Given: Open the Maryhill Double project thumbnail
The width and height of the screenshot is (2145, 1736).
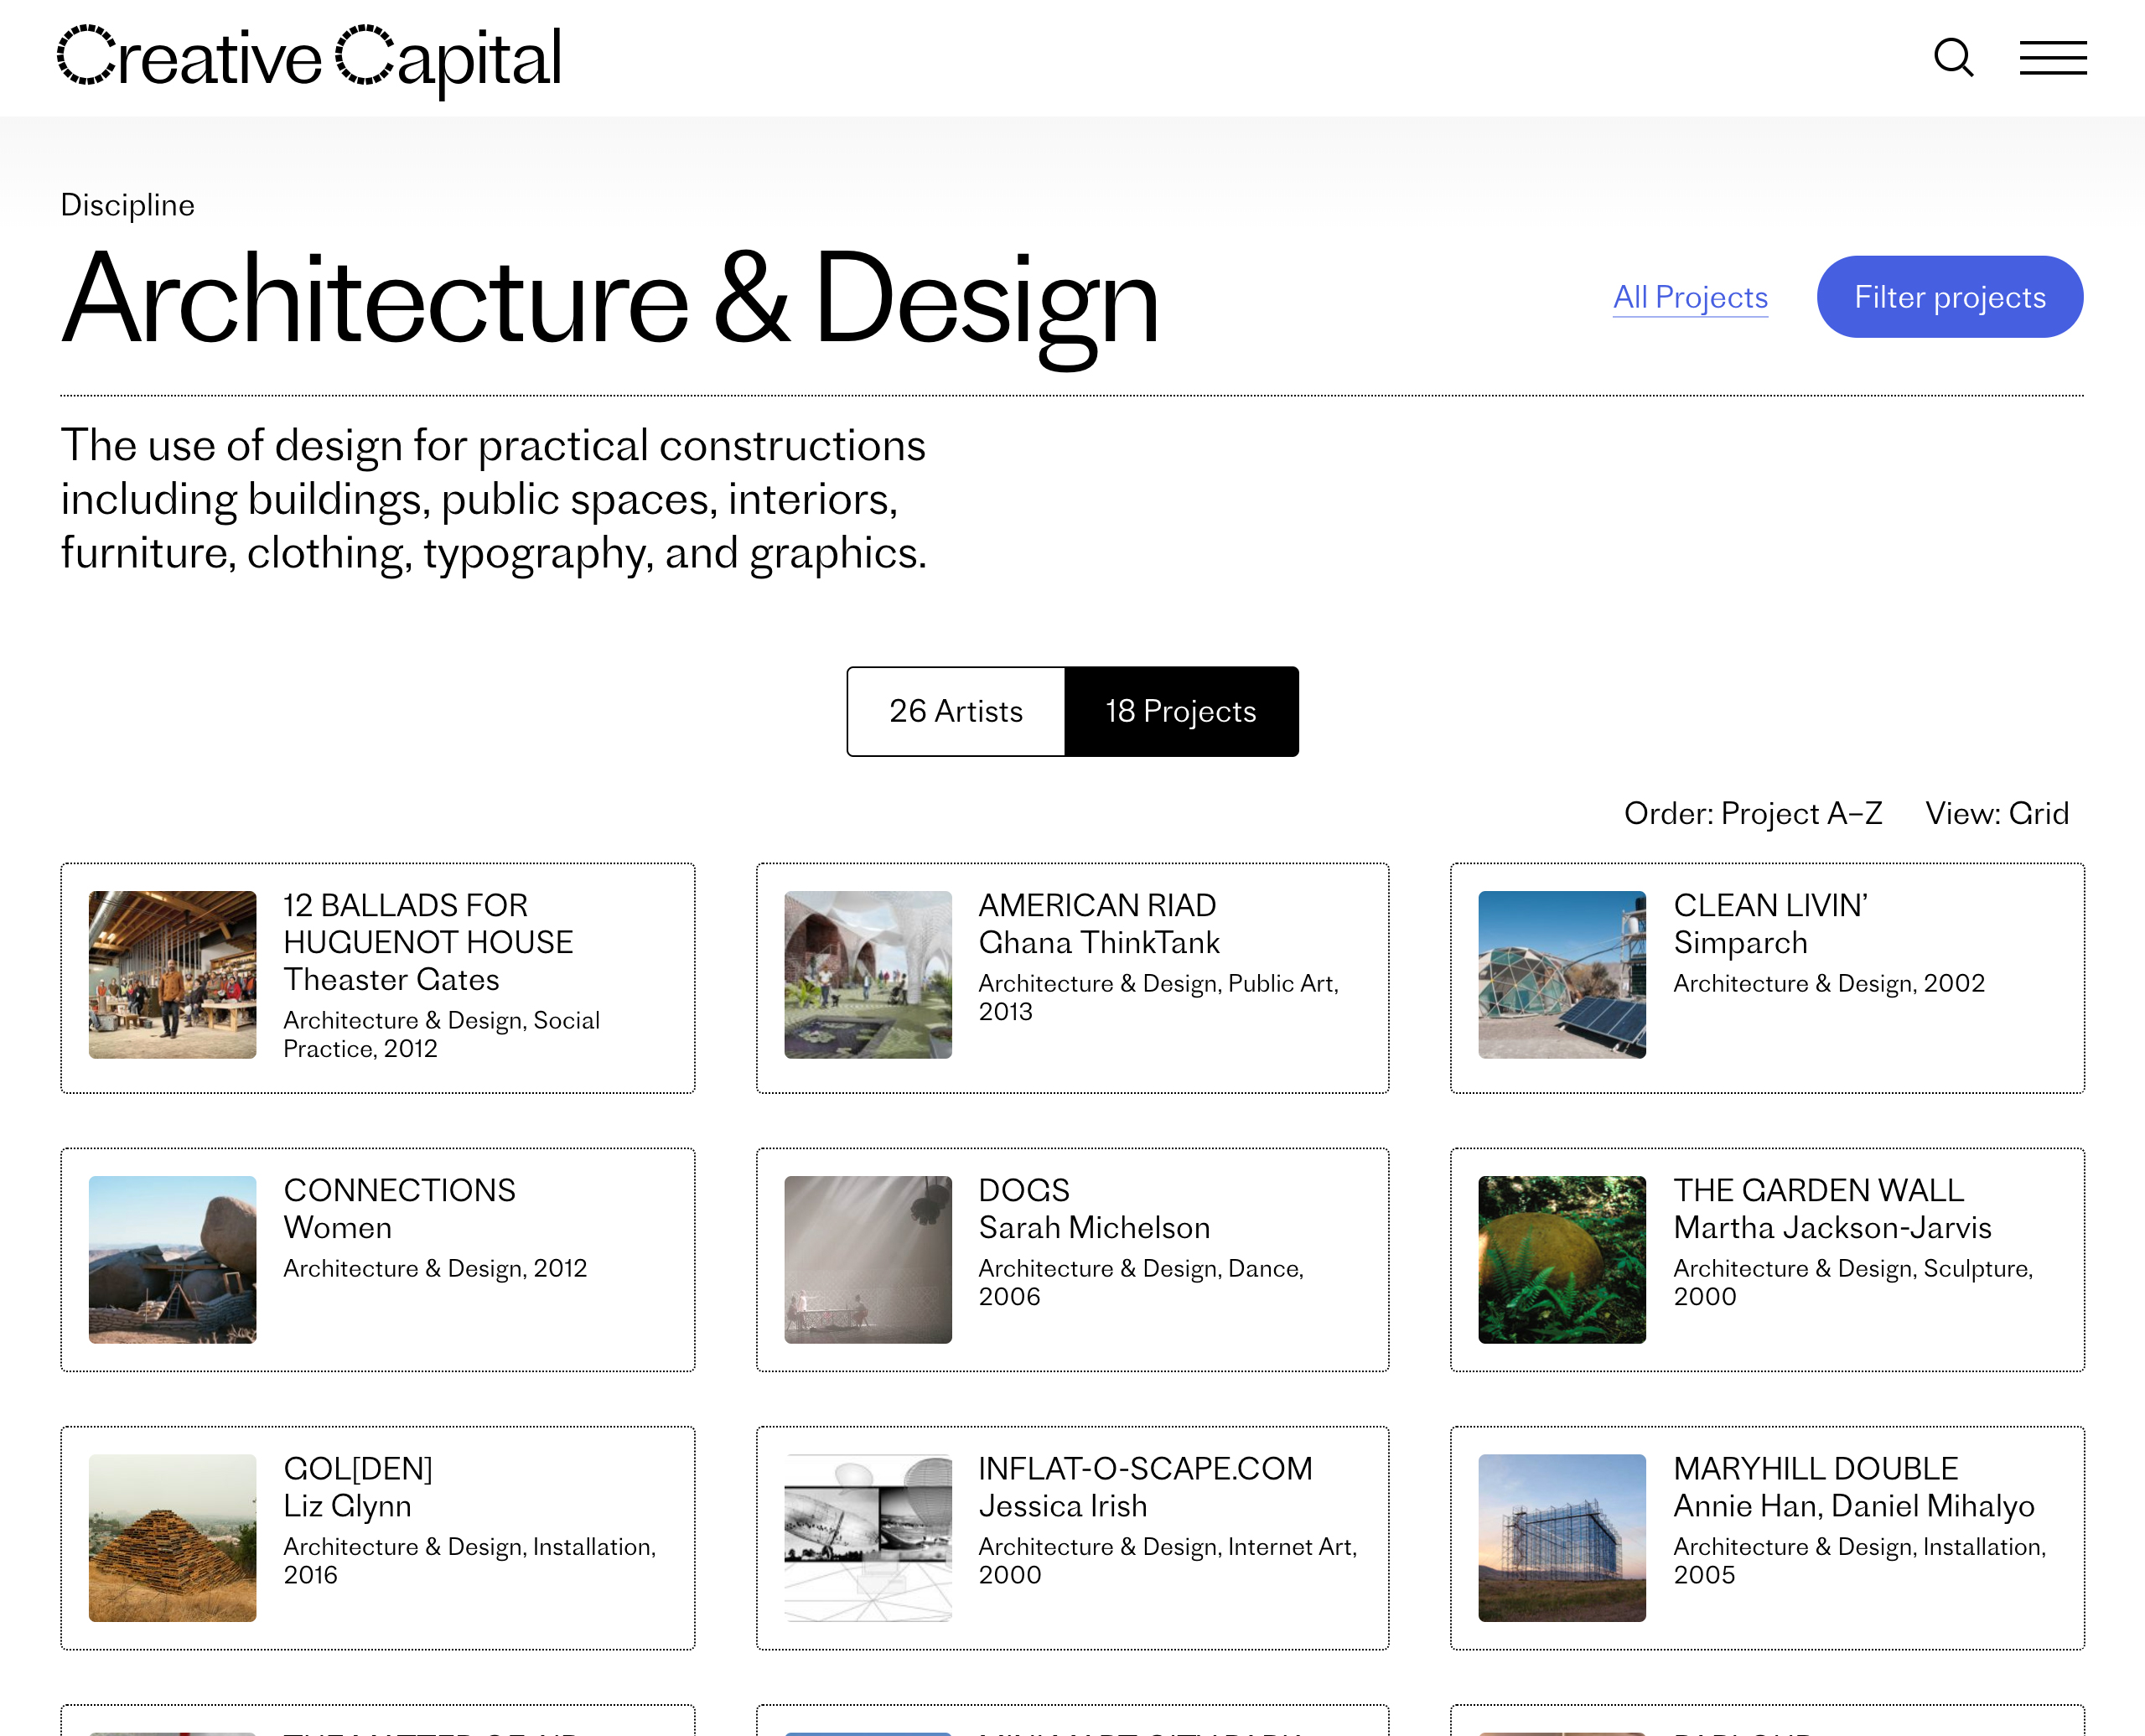Looking at the screenshot, I should [x=1561, y=1537].
